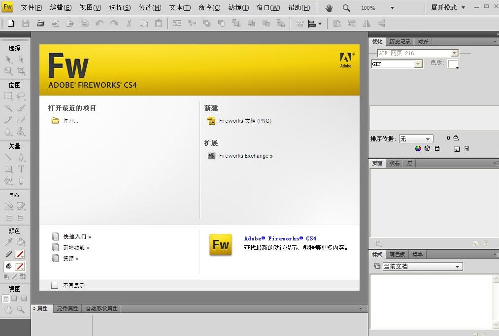Switch to the 调色板 tab
Image resolution: width=499 pixels, height=336 pixels.
point(397,254)
